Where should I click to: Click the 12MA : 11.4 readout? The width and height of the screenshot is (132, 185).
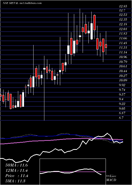17,170
